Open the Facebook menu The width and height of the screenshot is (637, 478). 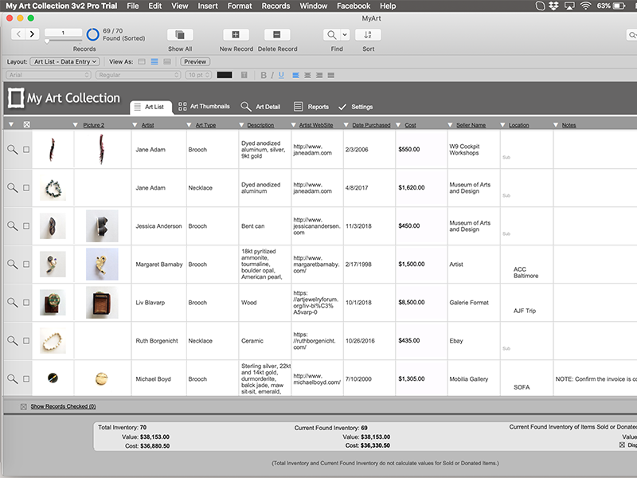tap(354, 6)
